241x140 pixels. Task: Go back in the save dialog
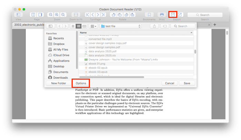(60, 26)
